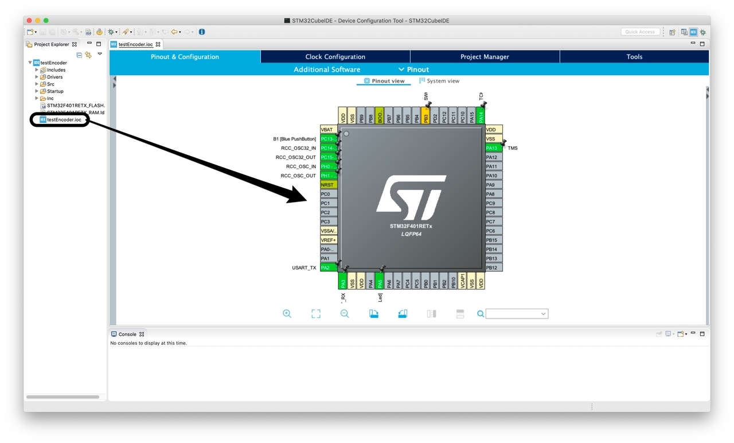Click pin PA9 on right side
Viewport: 734px width, 443px height.
[494, 185]
